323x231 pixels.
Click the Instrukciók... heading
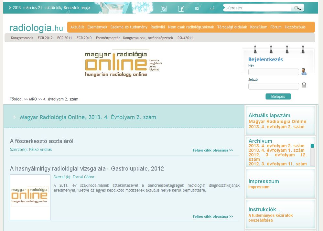coord(264,209)
